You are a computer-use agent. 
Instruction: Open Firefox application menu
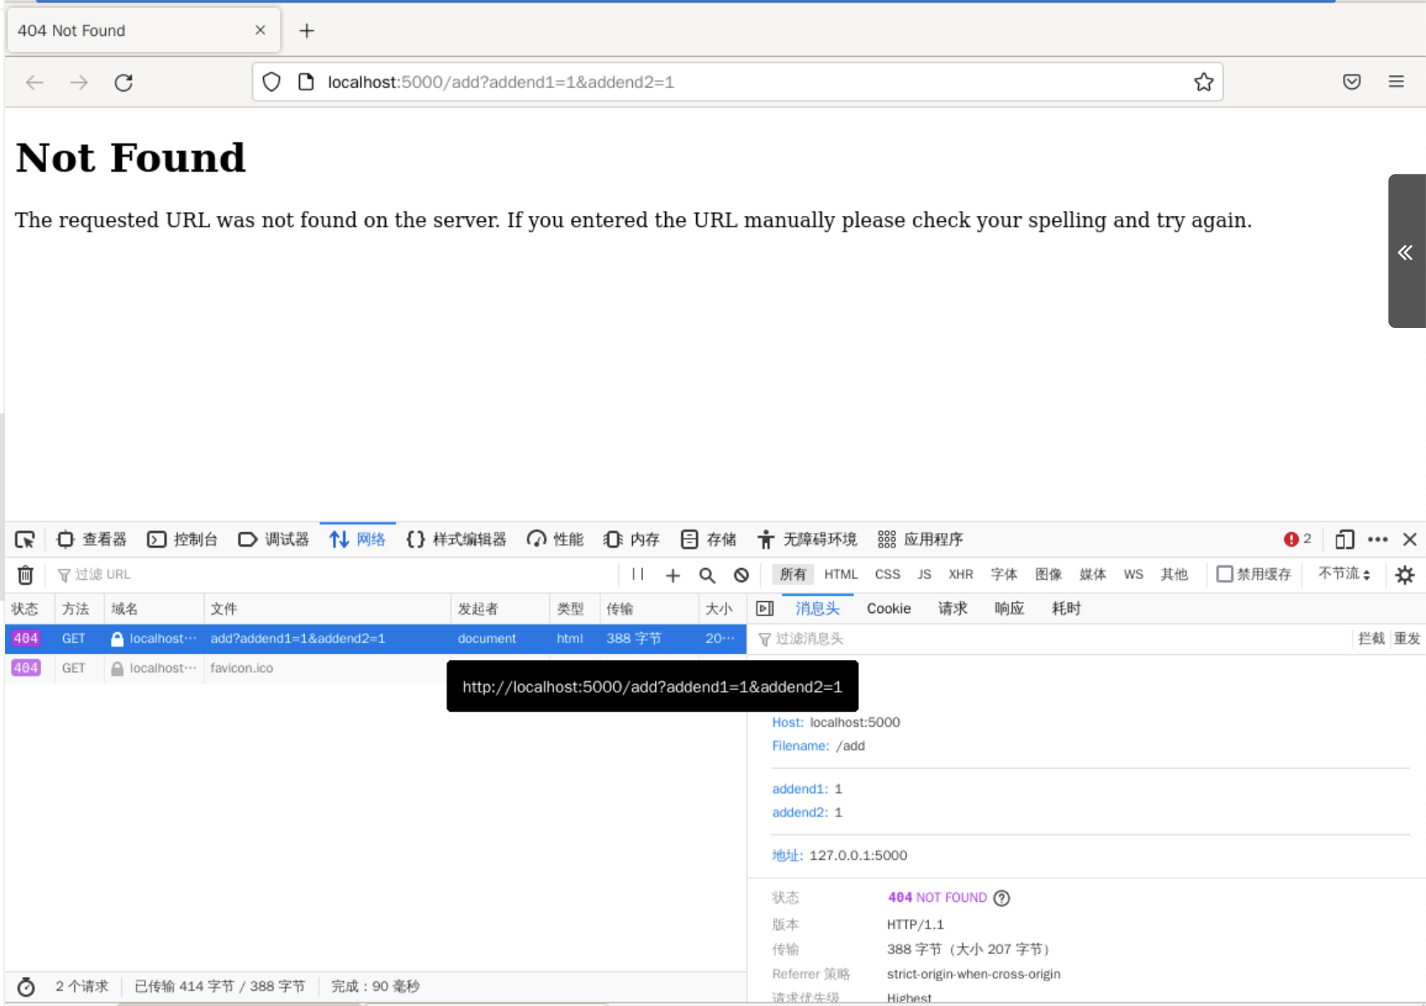(x=1396, y=82)
